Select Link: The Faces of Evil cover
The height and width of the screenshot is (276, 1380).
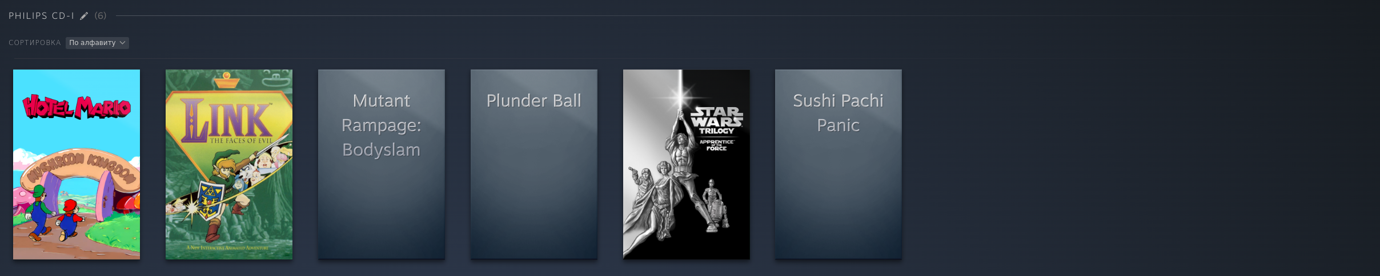tap(229, 164)
